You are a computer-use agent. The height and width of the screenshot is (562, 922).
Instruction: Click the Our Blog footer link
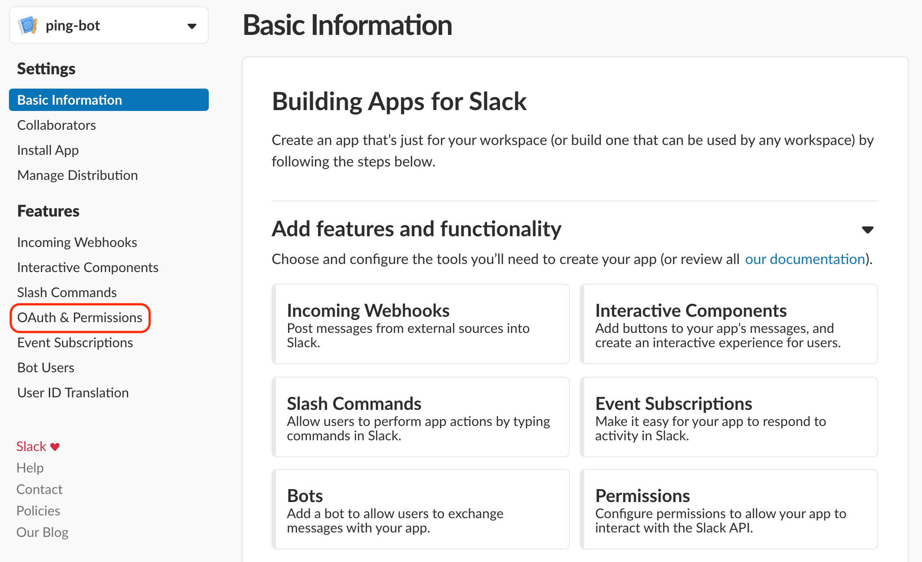coord(43,532)
